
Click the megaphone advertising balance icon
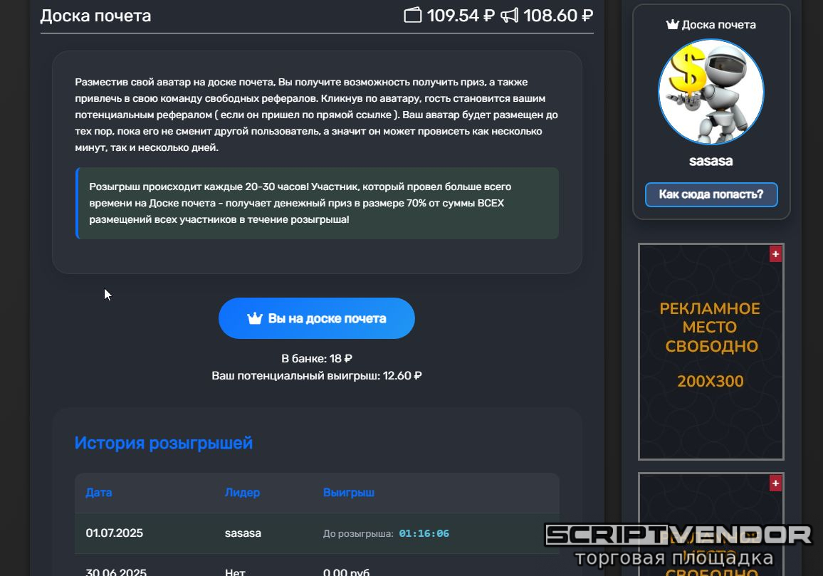(509, 15)
